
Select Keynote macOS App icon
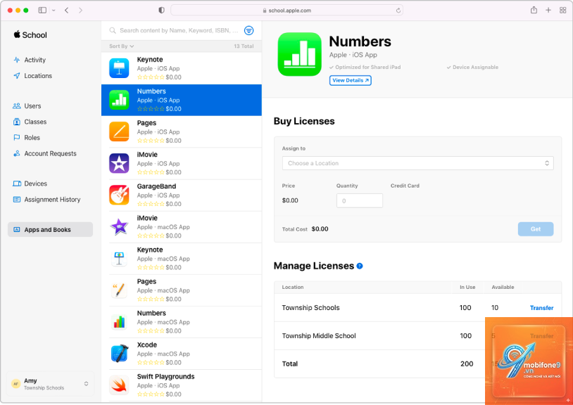point(119,259)
